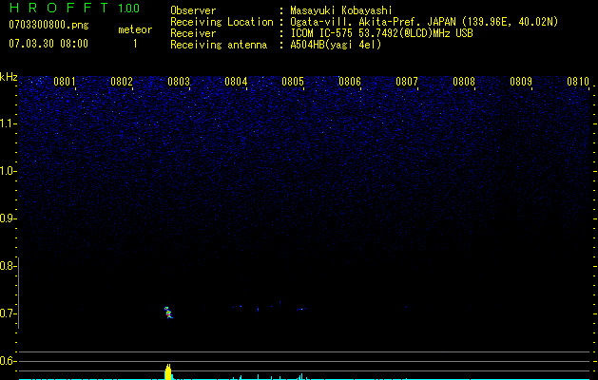This screenshot has height=380, width=598.
Task: Click the 0806 time marker
Action: (350, 82)
